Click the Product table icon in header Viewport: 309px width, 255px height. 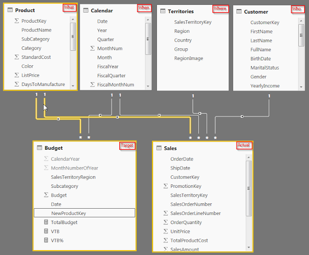(10, 10)
